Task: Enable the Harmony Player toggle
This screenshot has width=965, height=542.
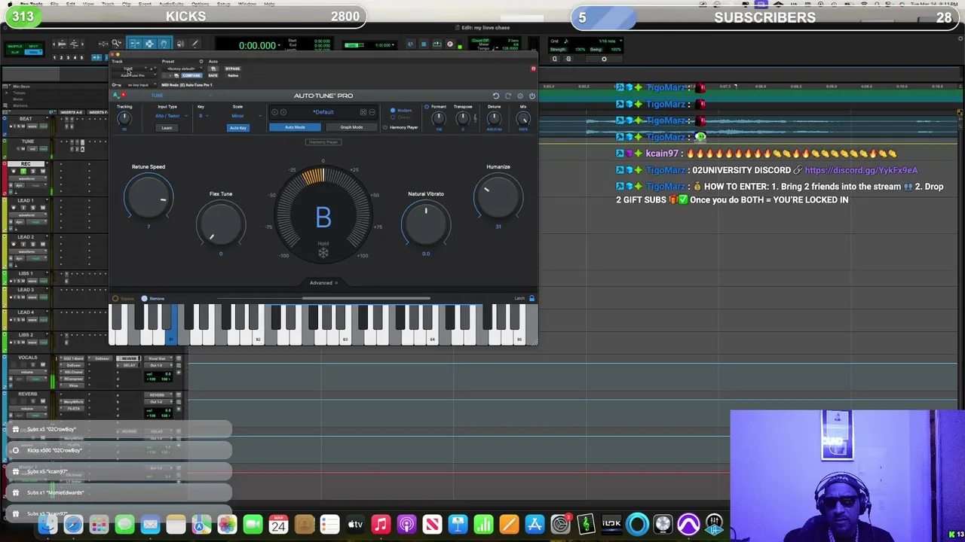Action: pyautogui.click(x=385, y=127)
